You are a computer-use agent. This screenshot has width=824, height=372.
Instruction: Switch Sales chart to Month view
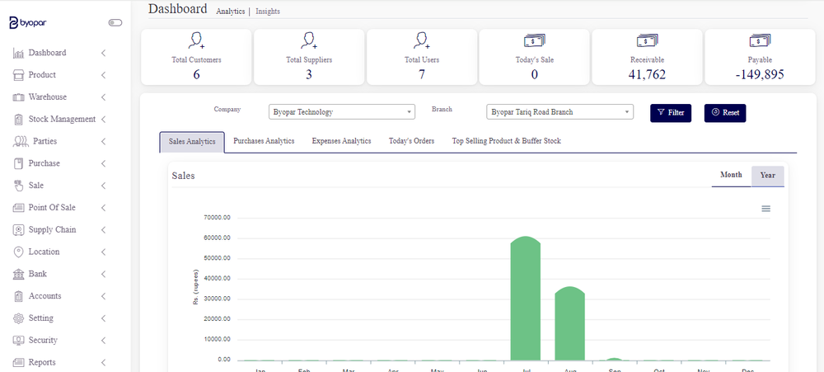tap(731, 175)
